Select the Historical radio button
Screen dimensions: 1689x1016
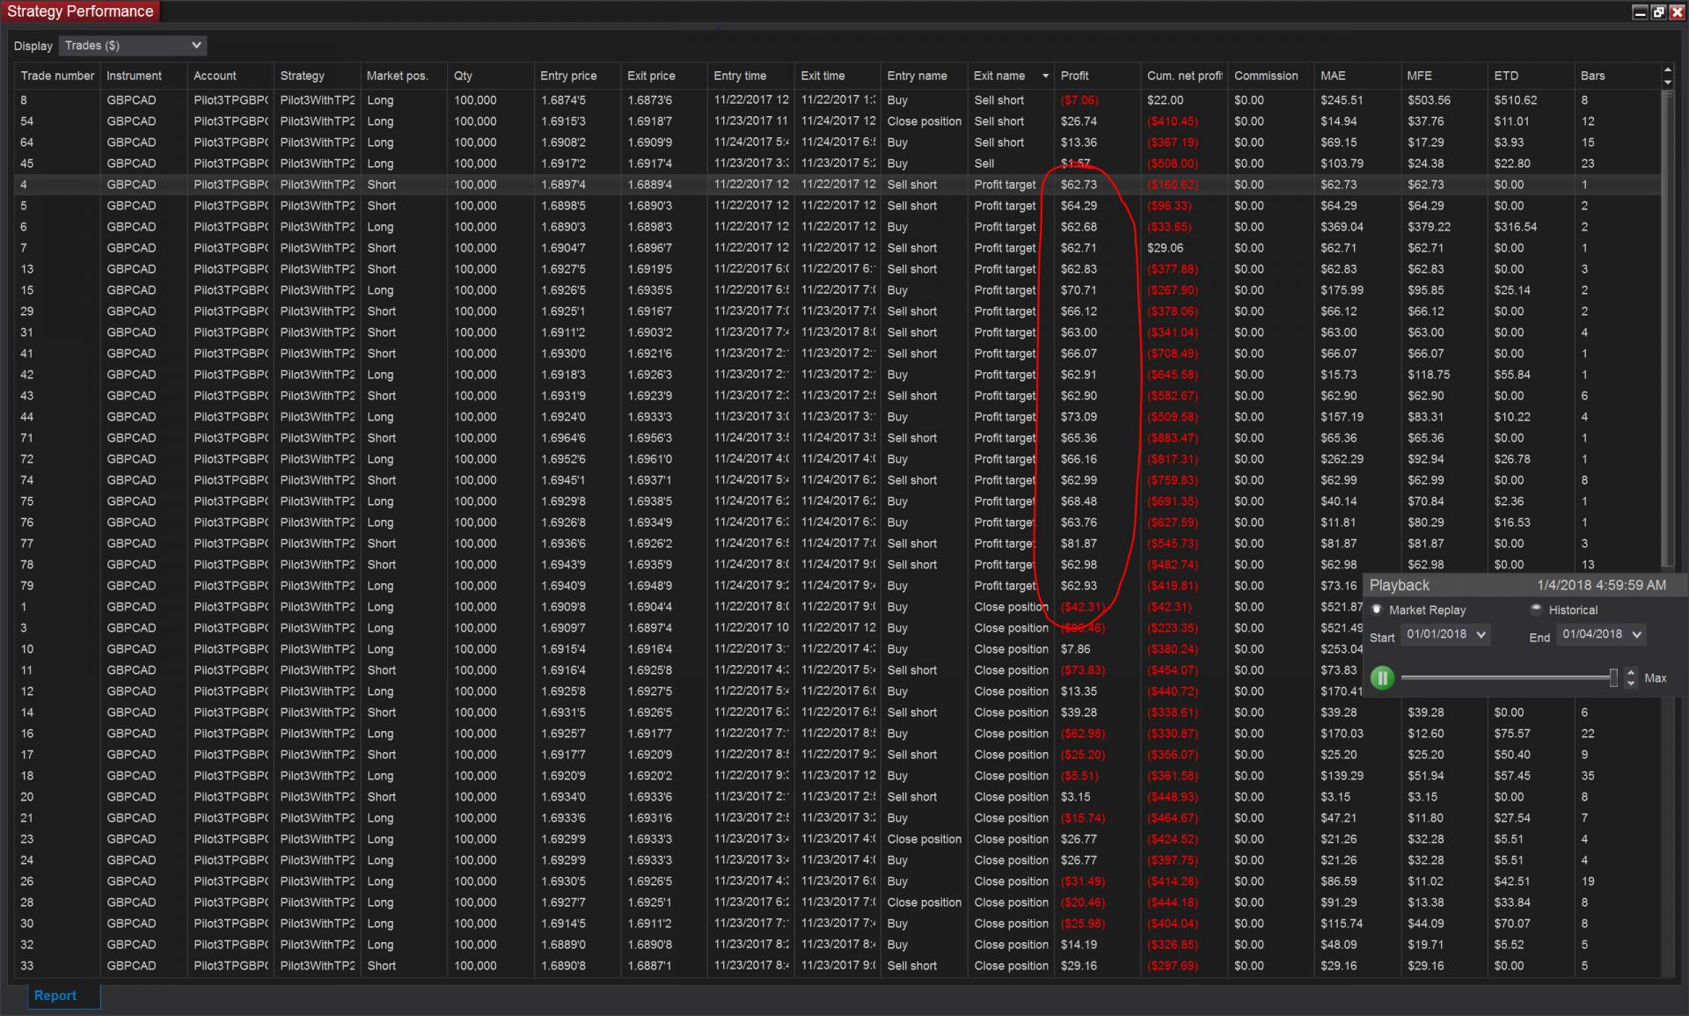pyautogui.click(x=1537, y=610)
